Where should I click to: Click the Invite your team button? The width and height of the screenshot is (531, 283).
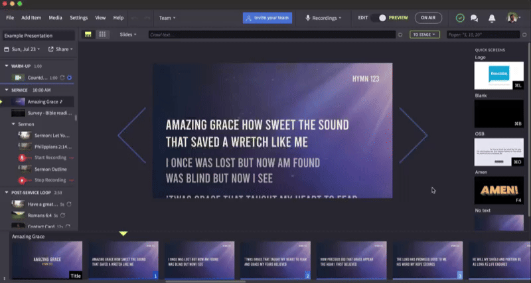[x=267, y=18]
